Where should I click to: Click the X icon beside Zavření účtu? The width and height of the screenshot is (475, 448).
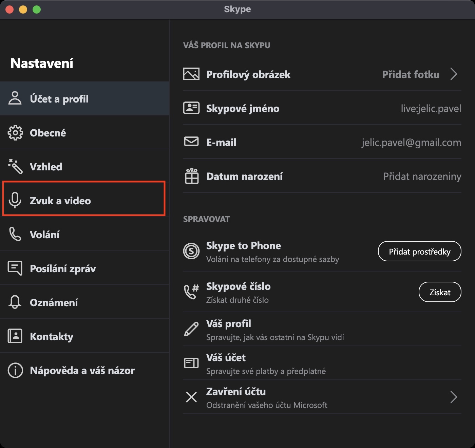tap(191, 397)
